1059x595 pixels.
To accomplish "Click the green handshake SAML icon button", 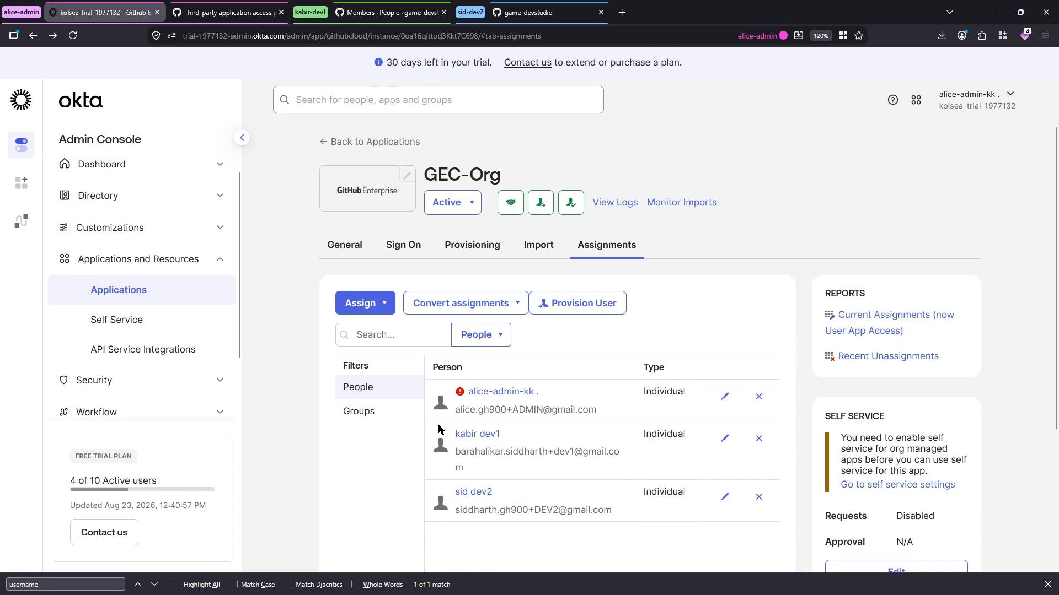I will (510, 202).
